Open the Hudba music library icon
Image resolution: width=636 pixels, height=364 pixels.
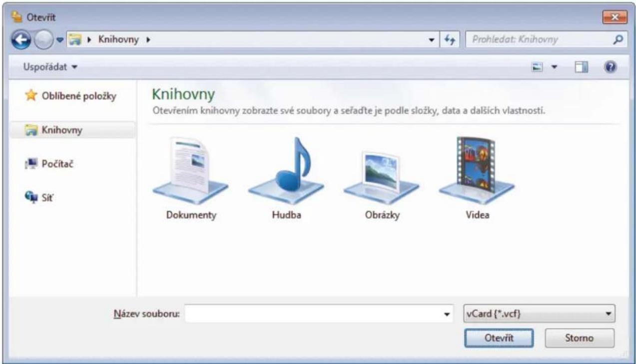(x=286, y=171)
